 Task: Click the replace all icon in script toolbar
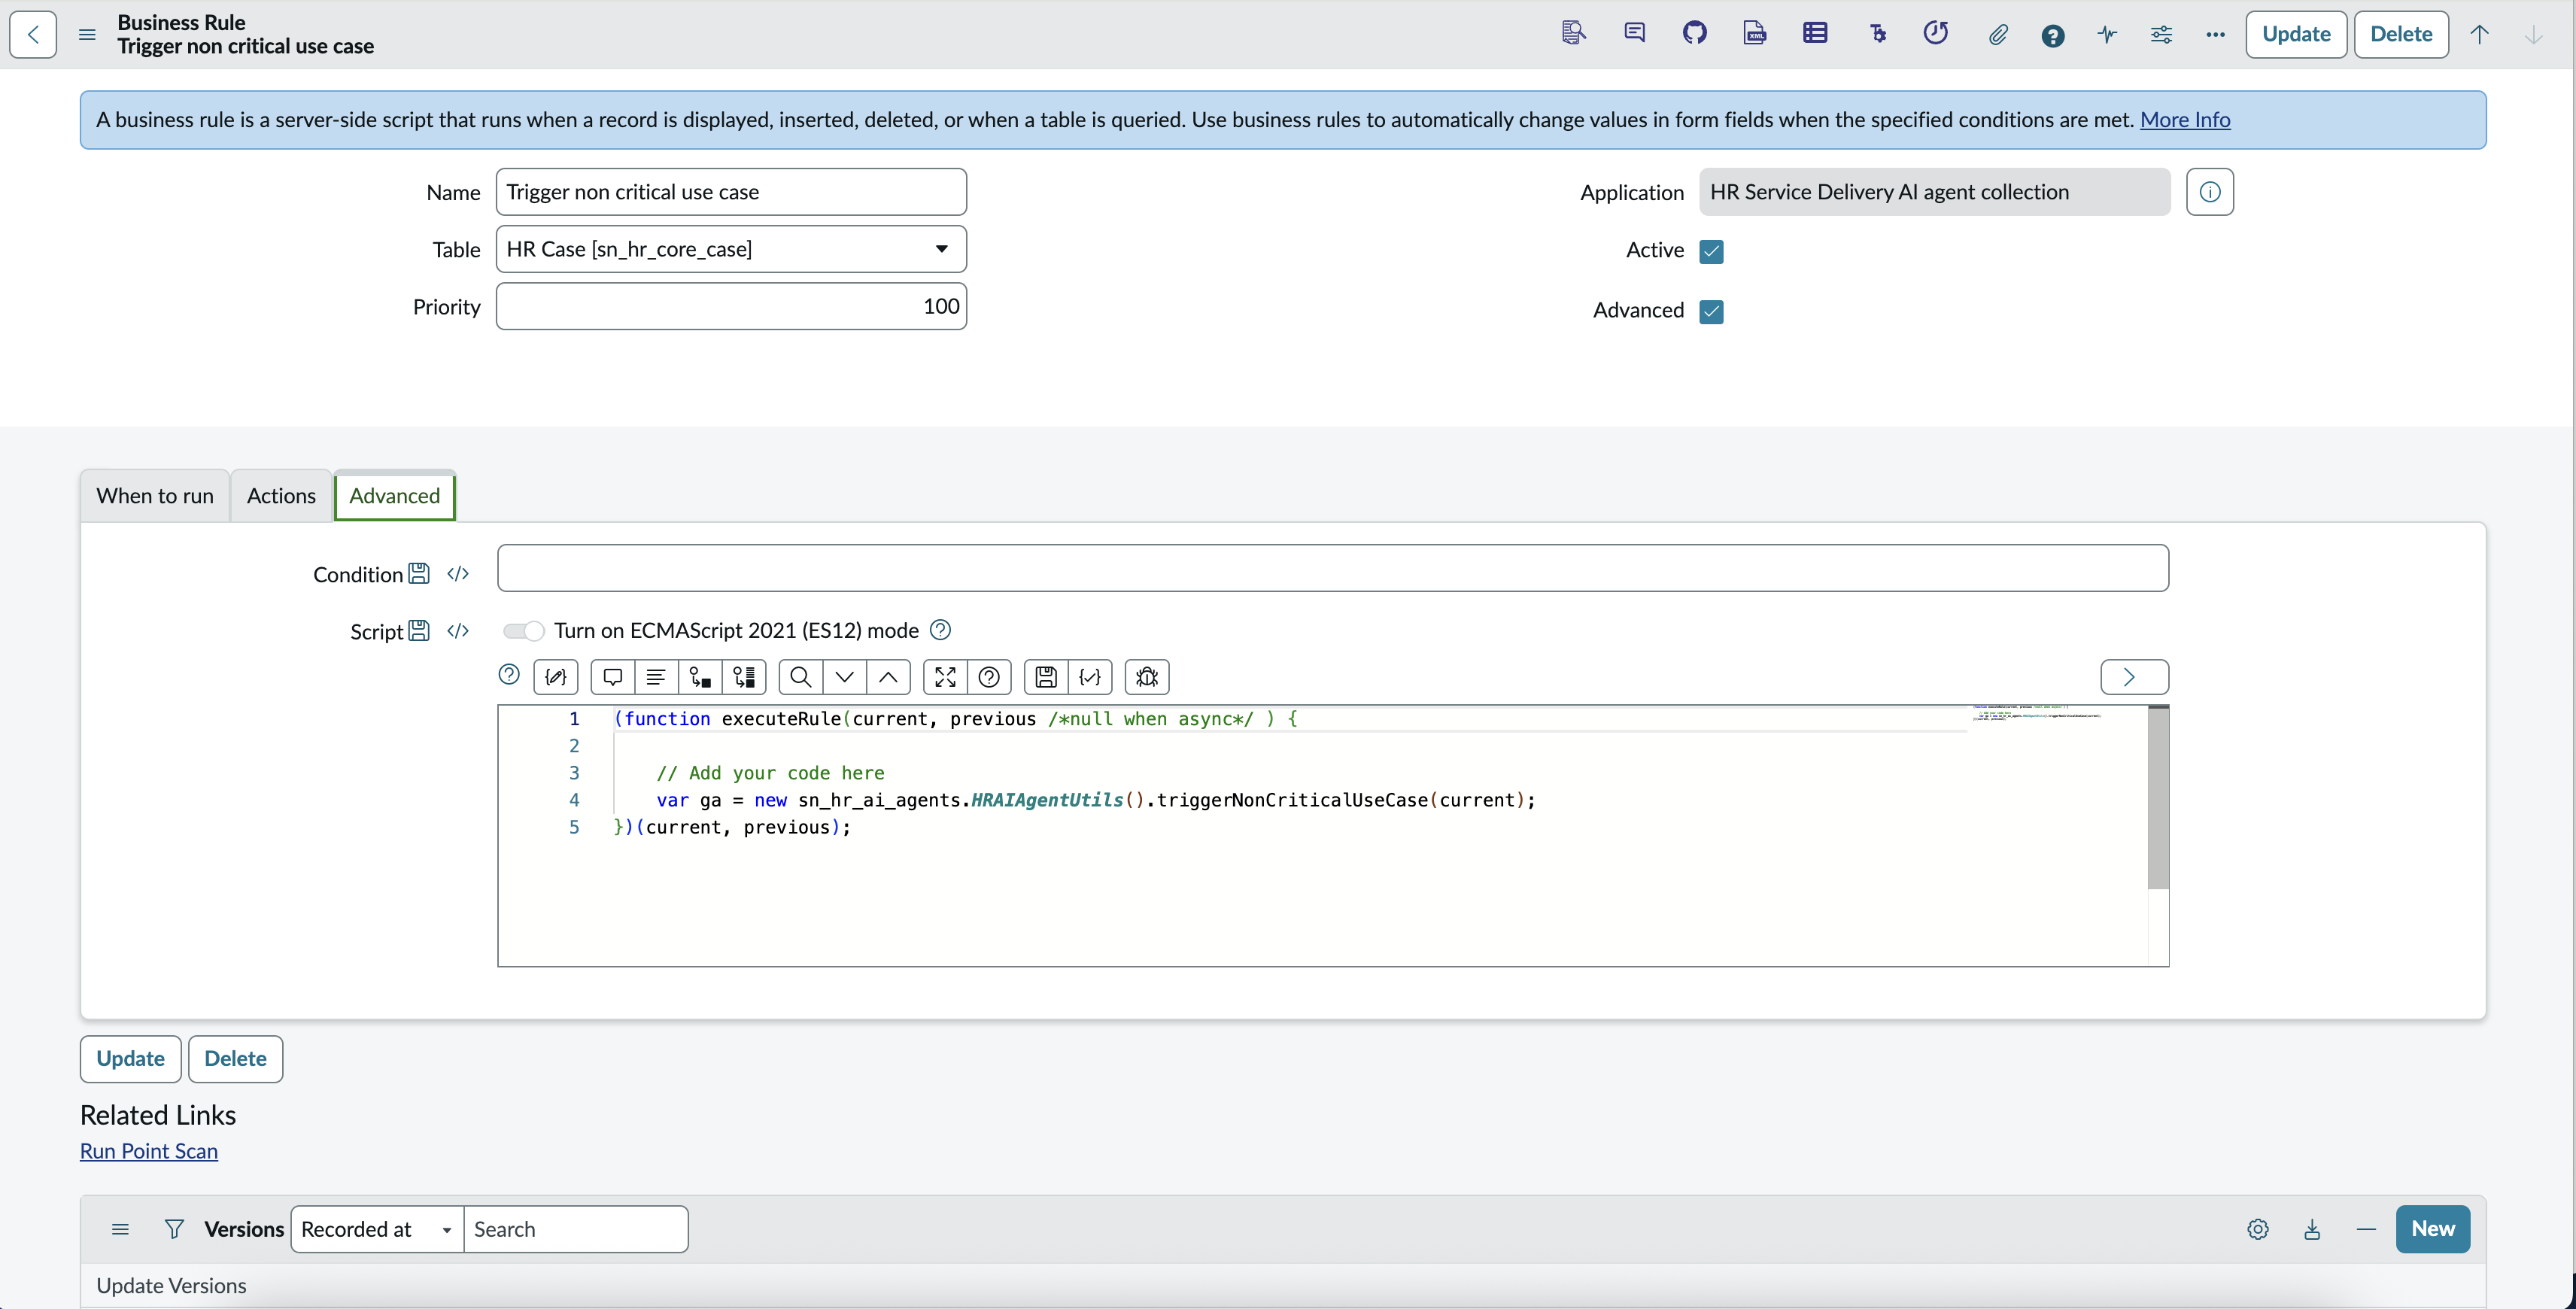[x=744, y=677]
